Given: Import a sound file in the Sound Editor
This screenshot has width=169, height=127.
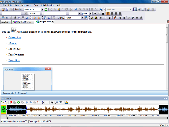Looking at the screenshot, I should tap(2, 102).
